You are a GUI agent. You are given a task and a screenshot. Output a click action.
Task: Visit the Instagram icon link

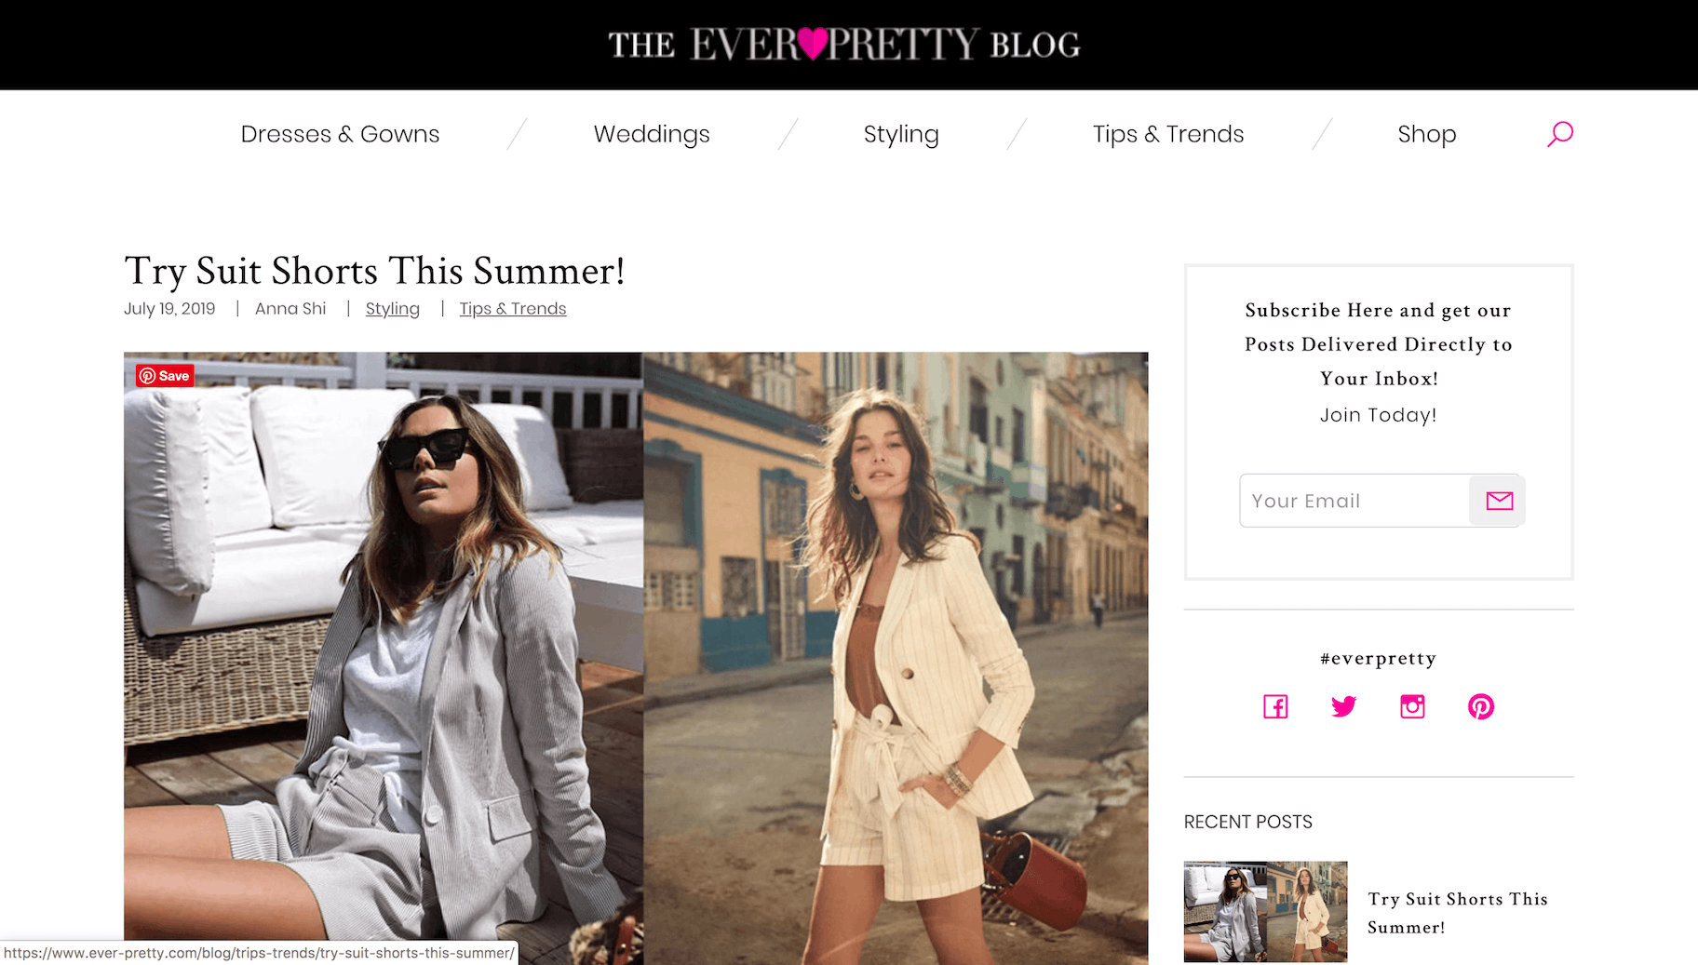(1412, 706)
